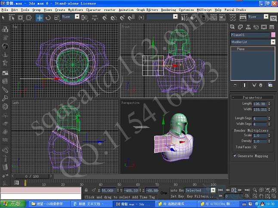Open the Render Scene dialog icon

[x=243, y=18]
